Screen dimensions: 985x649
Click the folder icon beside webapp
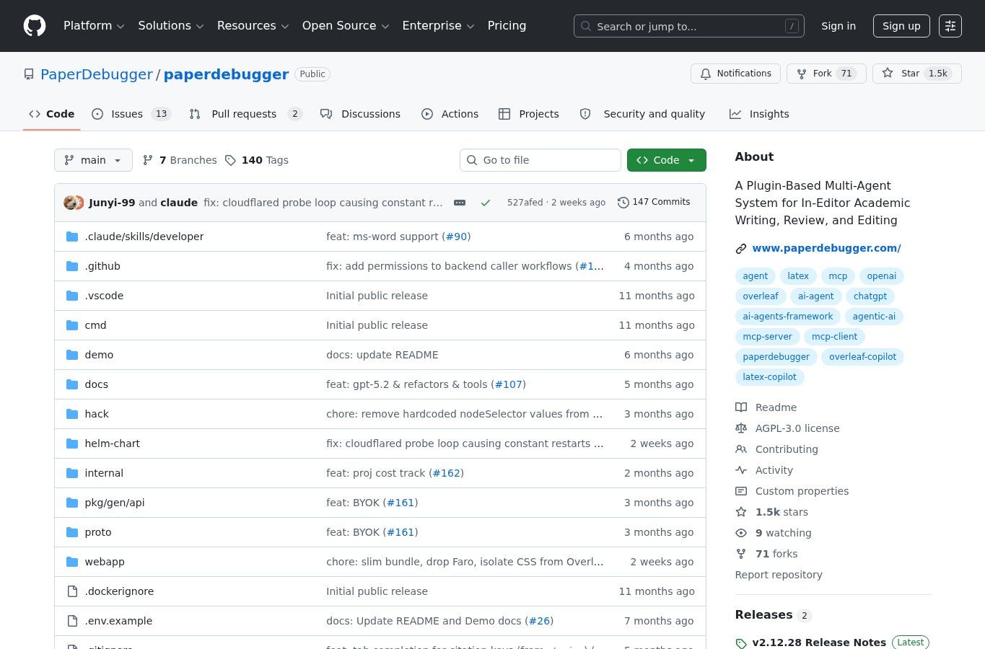72,562
